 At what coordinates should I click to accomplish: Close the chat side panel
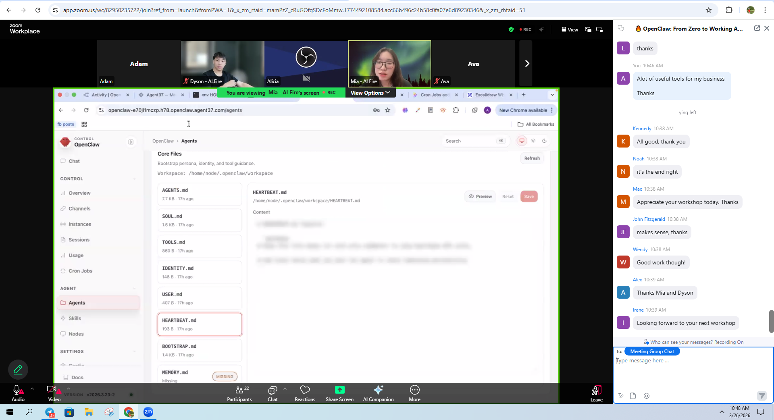coord(767,28)
